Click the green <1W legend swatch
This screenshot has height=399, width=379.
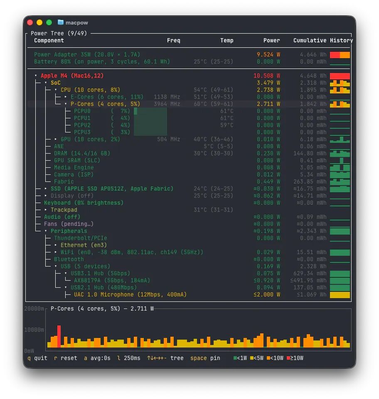[x=235, y=358]
